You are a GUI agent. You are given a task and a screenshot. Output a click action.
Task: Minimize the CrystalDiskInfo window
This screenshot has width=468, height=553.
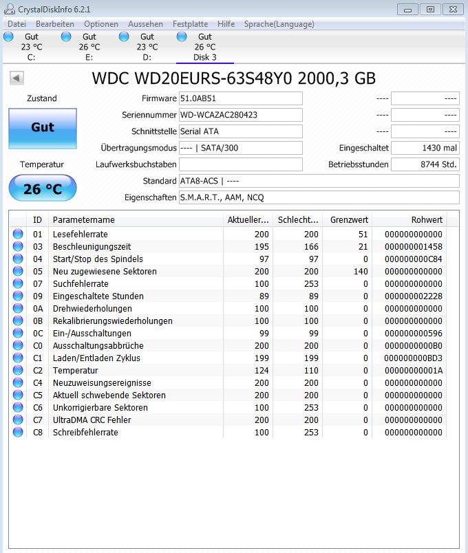[407, 10]
